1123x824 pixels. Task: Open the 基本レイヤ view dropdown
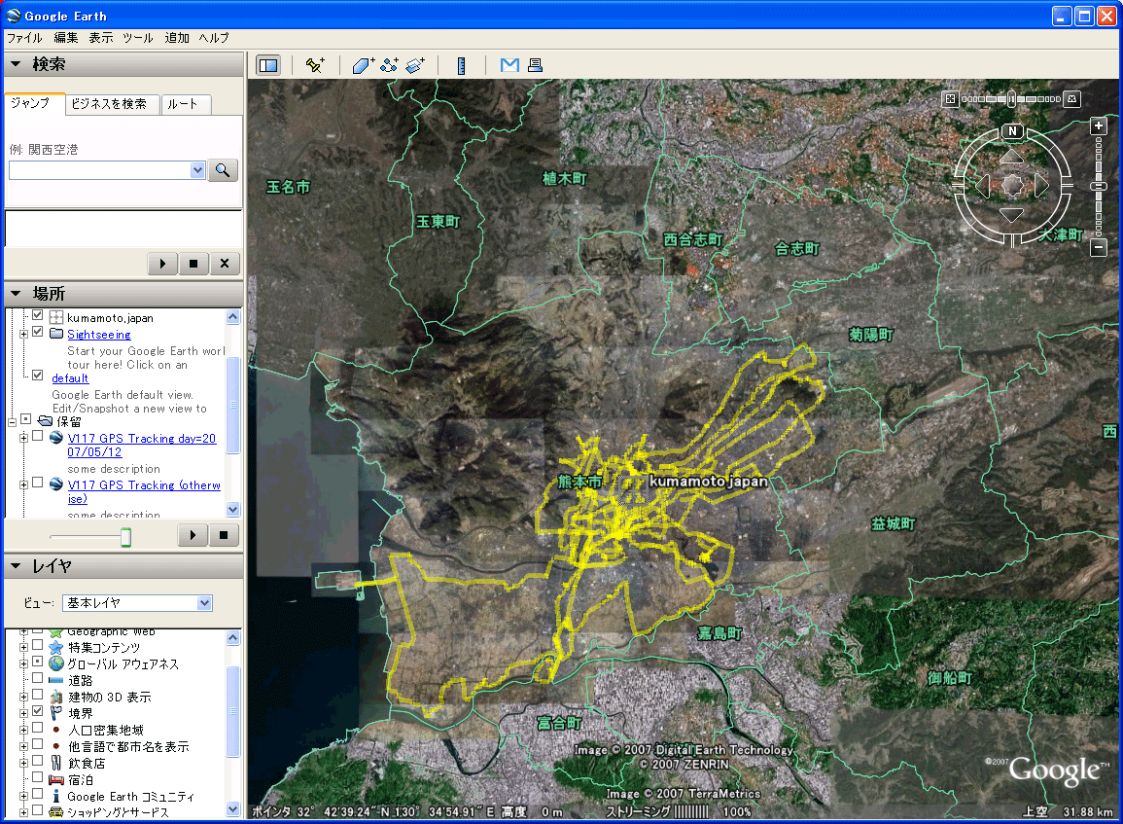tap(204, 603)
